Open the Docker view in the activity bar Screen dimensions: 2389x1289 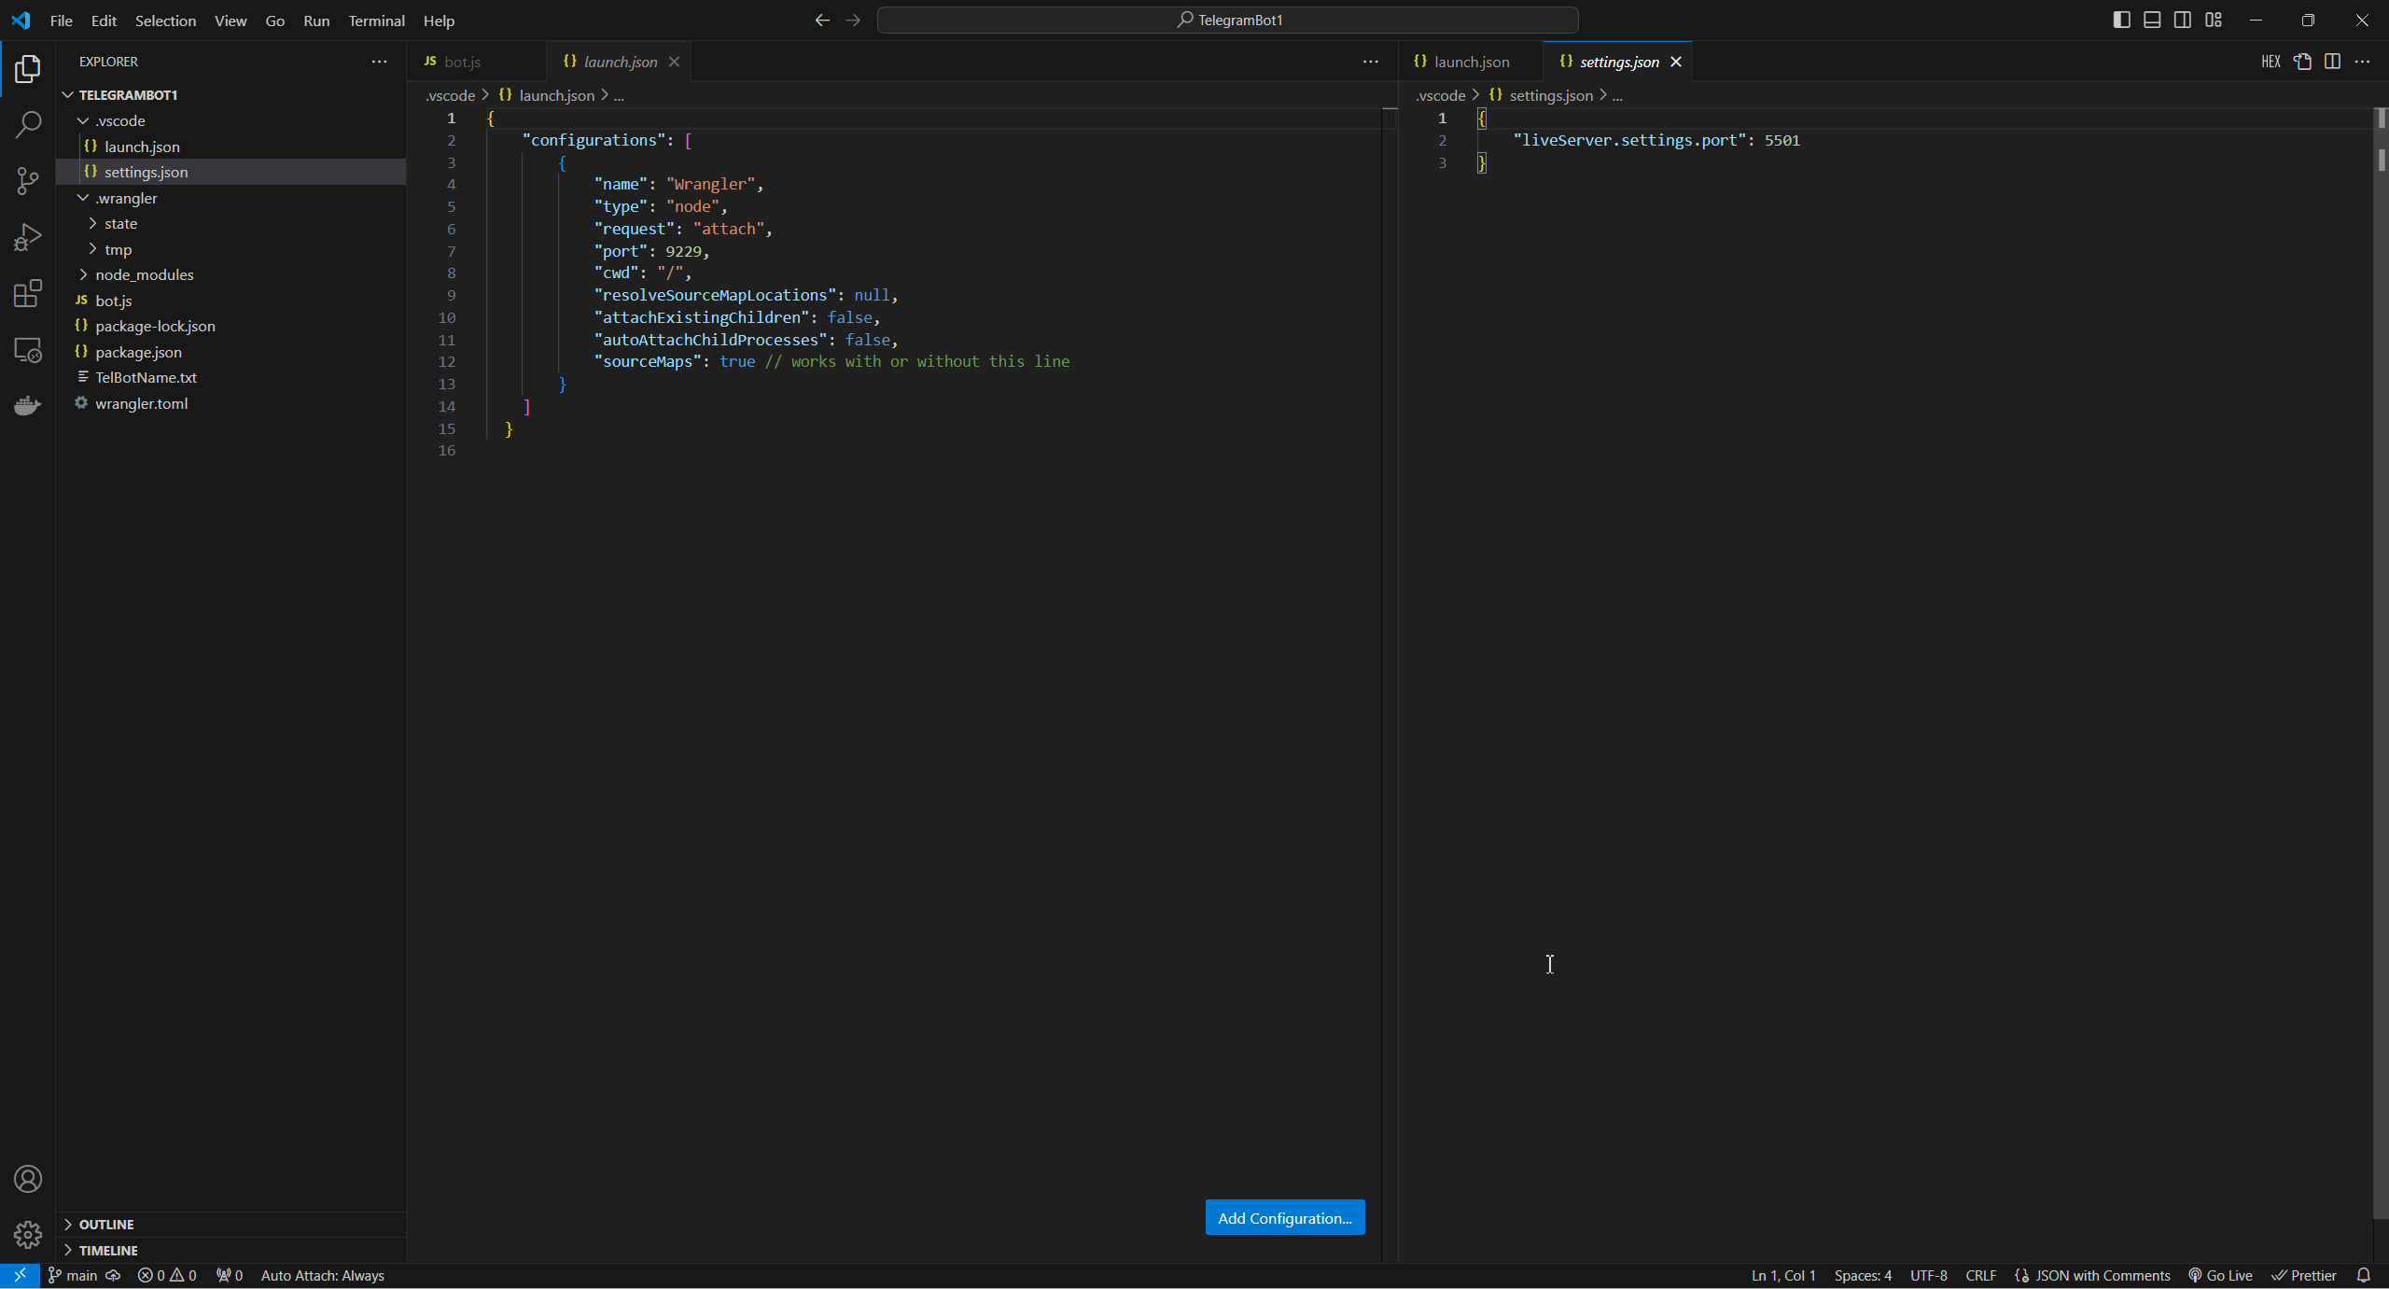tap(28, 406)
